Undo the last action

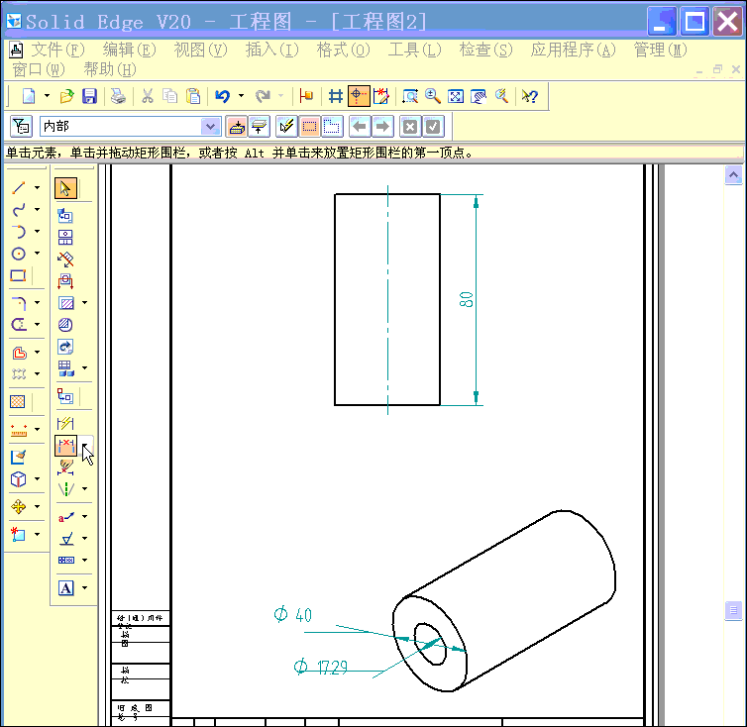[x=223, y=96]
